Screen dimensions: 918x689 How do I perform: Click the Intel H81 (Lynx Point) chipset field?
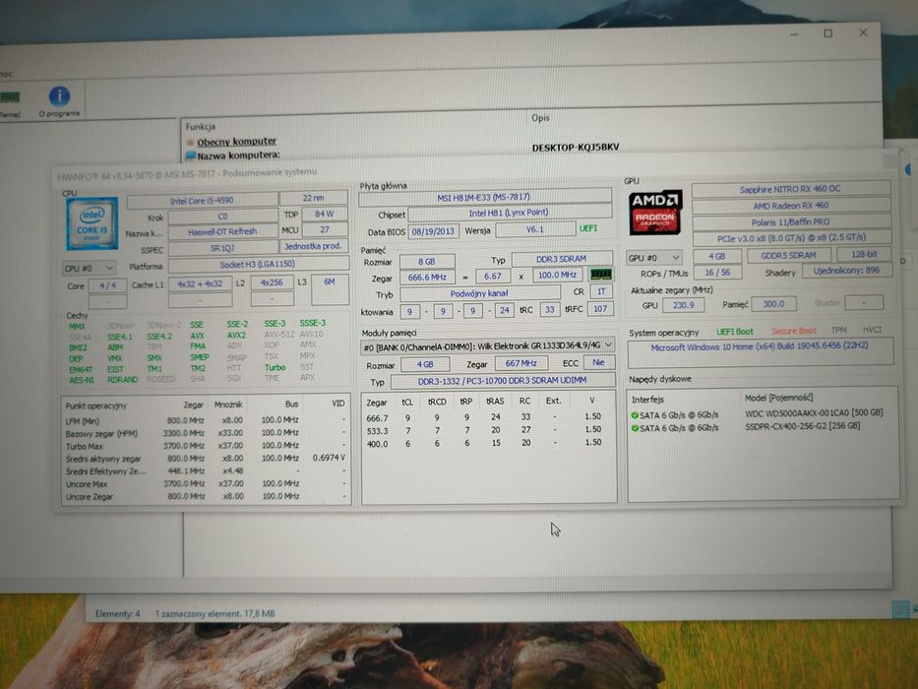(x=509, y=213)
